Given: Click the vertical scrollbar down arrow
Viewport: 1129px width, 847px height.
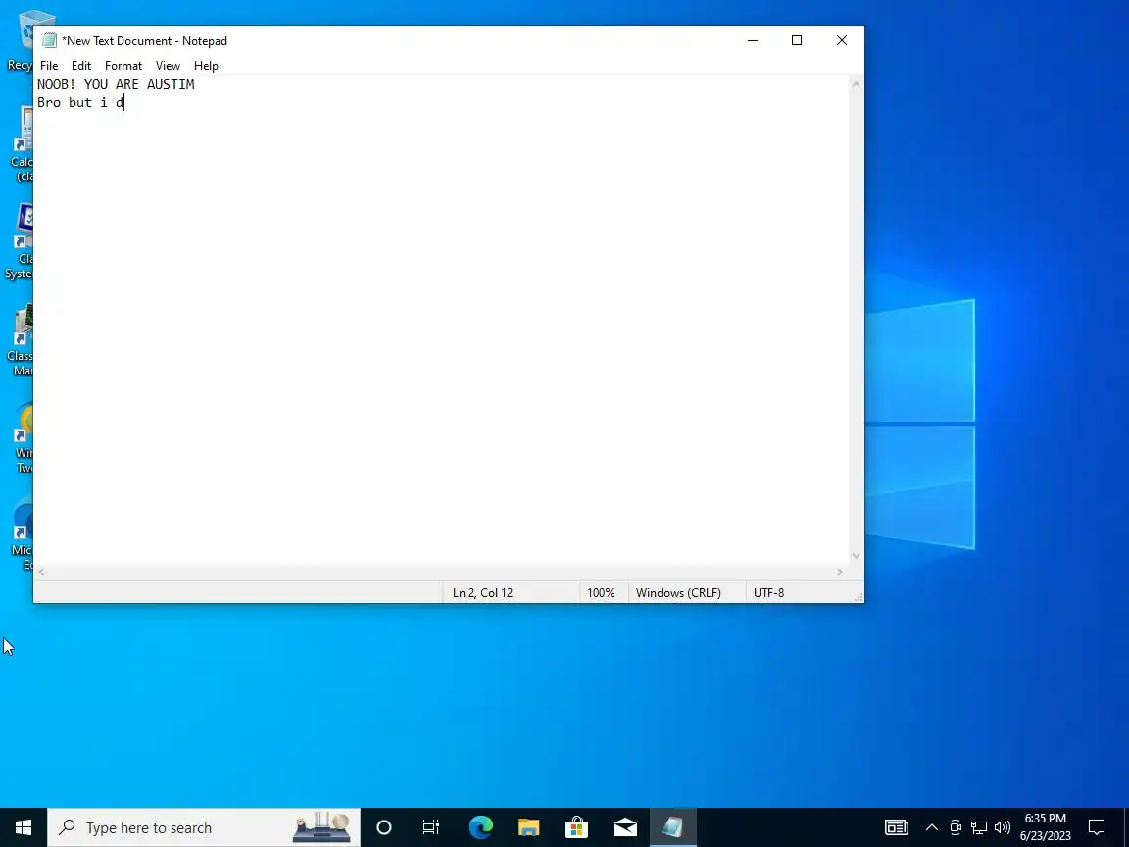Looking at the screenshot, I should tap(856, 555).
